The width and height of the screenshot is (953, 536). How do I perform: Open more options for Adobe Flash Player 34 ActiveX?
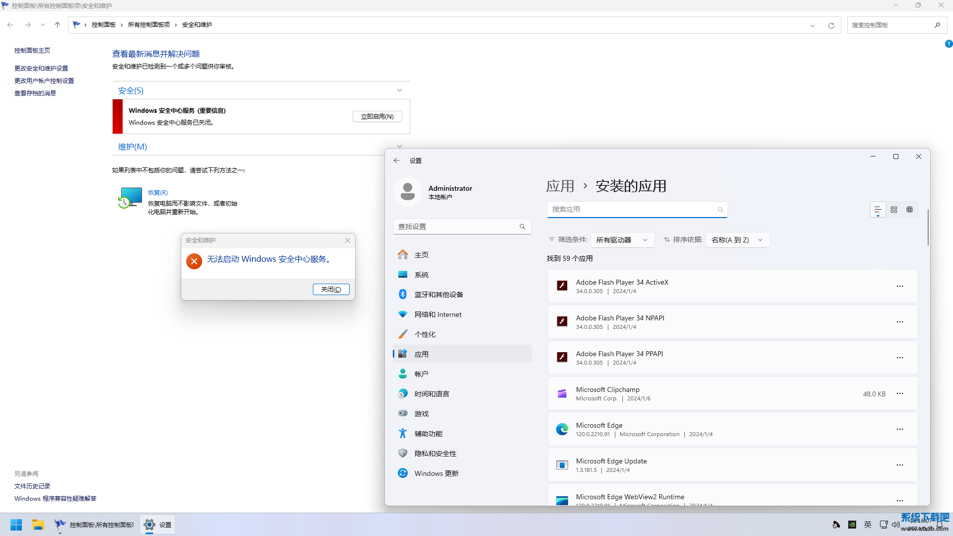click(899, 286)
